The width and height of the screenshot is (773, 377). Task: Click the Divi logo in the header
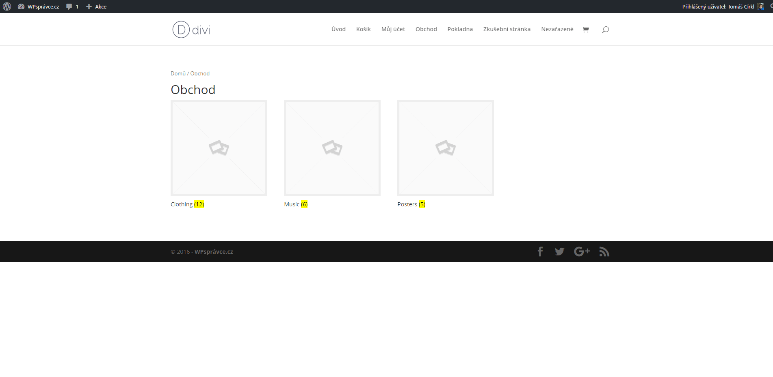(x=191, y=29)
